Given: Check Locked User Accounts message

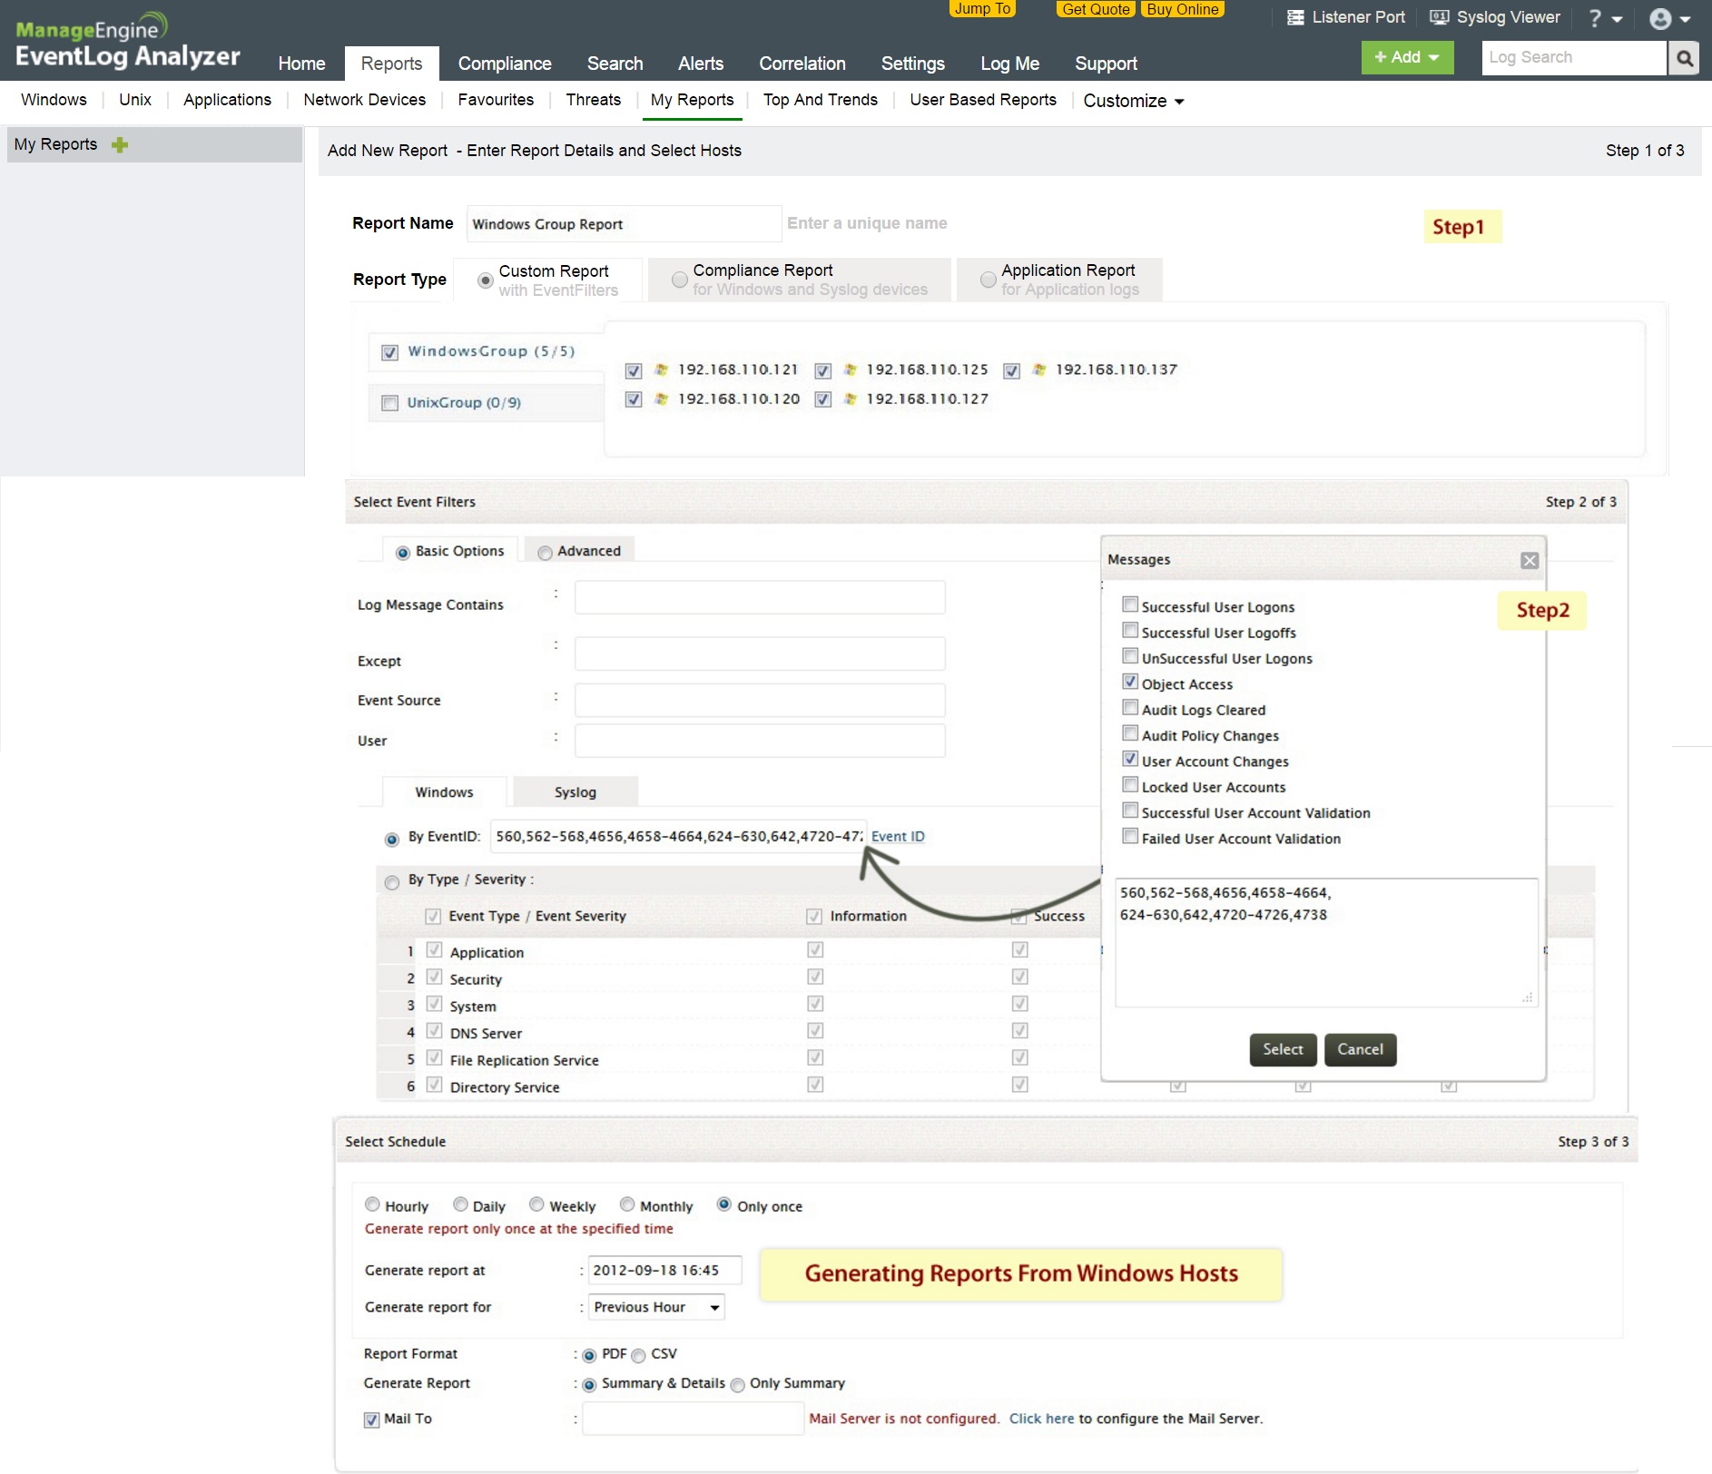Looking at the screenshot, I should coord(1130,784).
